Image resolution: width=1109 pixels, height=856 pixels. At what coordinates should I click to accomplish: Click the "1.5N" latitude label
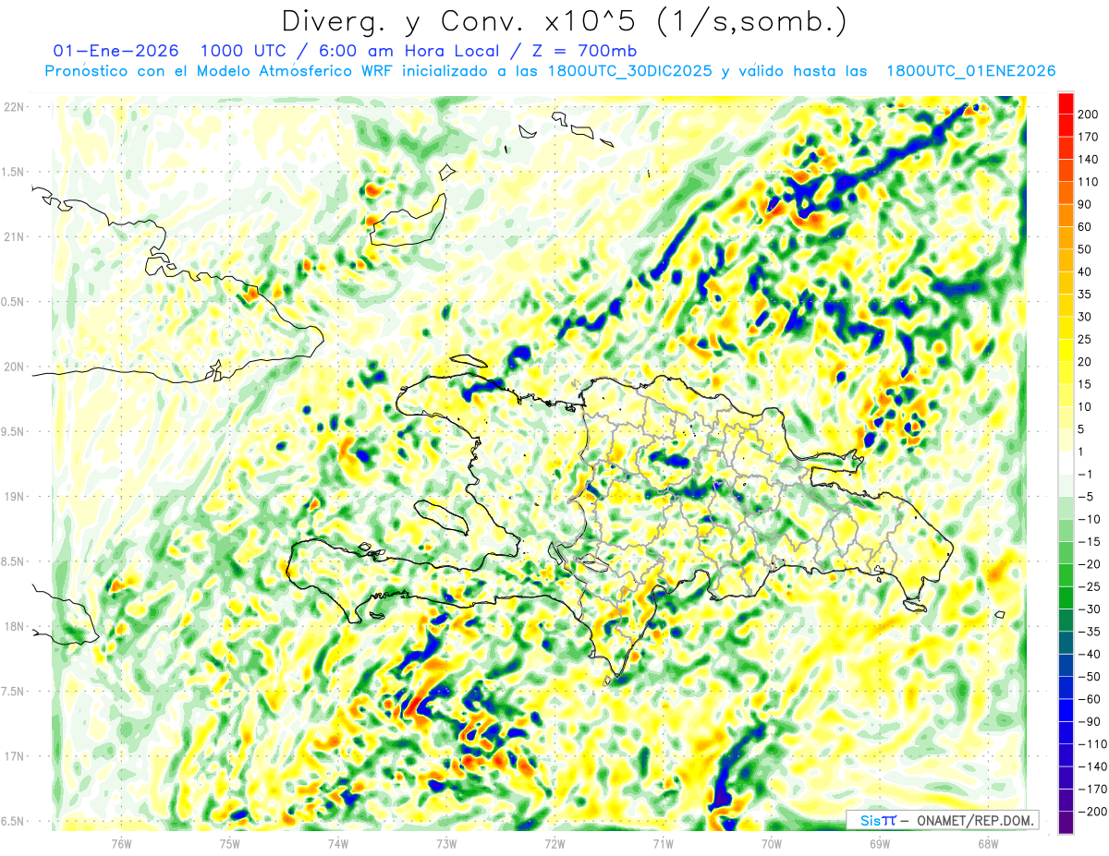14,172
